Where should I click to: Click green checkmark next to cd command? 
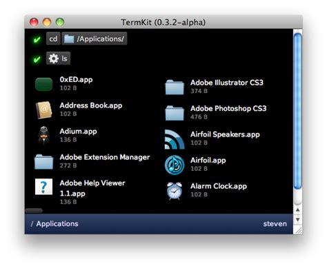pos(37,39)
